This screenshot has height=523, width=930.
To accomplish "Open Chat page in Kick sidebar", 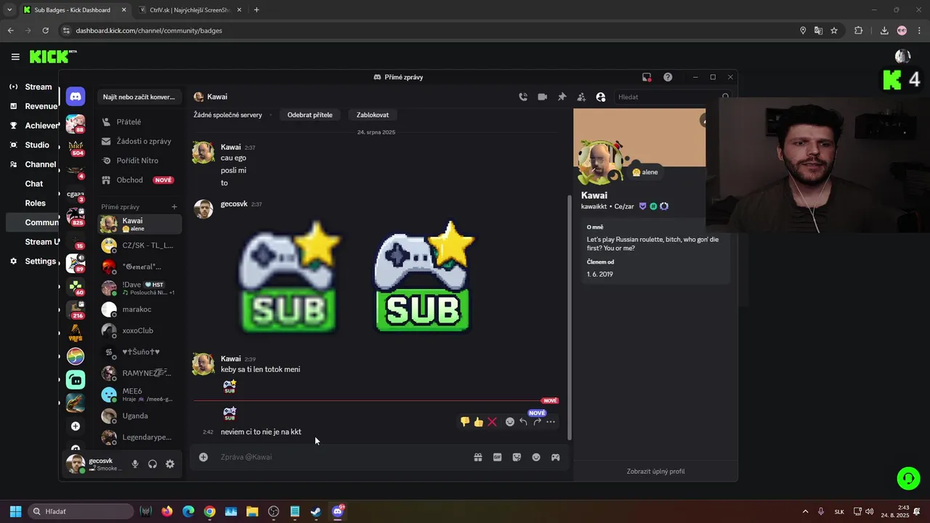I will [x=33, y=184].
